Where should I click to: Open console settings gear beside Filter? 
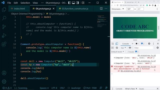157,48
